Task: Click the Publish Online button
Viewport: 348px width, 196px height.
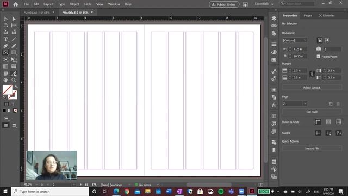Action: pyautogui.click(x=224, y=4)
